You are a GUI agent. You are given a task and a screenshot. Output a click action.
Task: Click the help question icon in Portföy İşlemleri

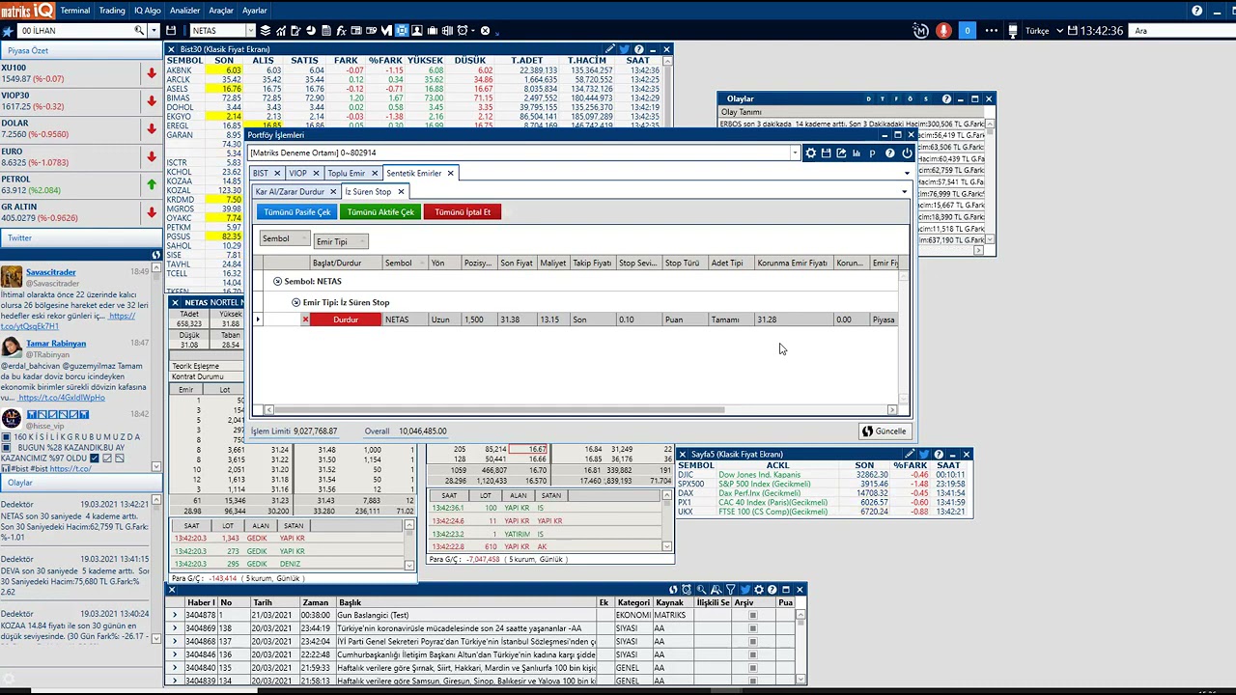click(x=890, y=153)
